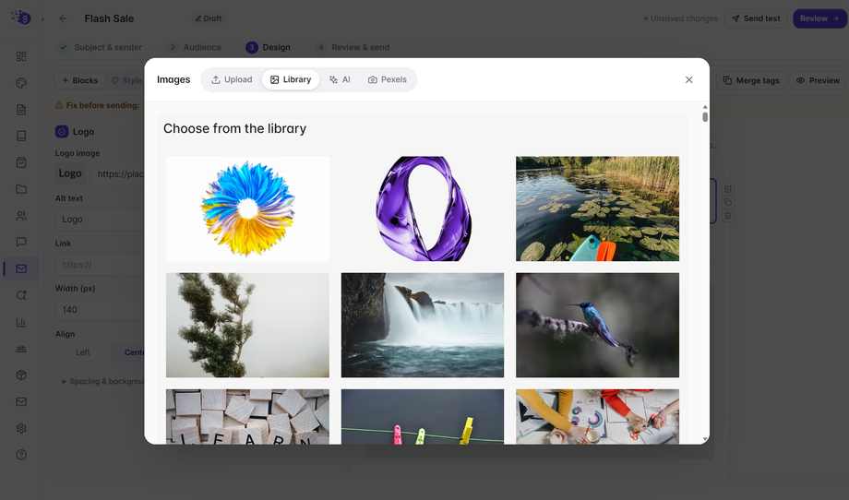
Task: Click the Logo image preview
Action: pos(70,173)
